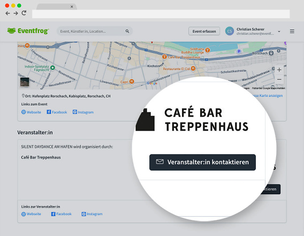Open the organizer's Facebook link

(61, 214)
